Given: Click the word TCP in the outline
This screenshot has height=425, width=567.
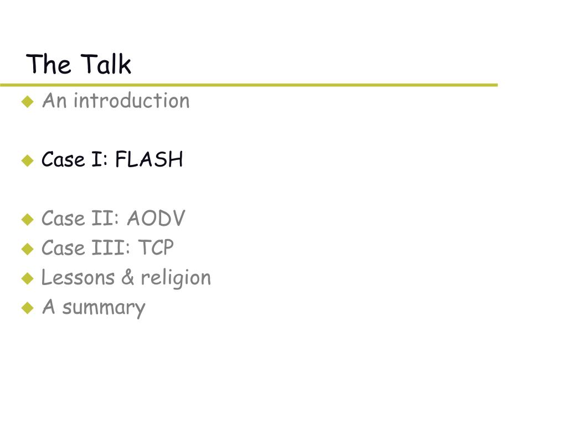Looking at the screenshot, I should (156, 248).
